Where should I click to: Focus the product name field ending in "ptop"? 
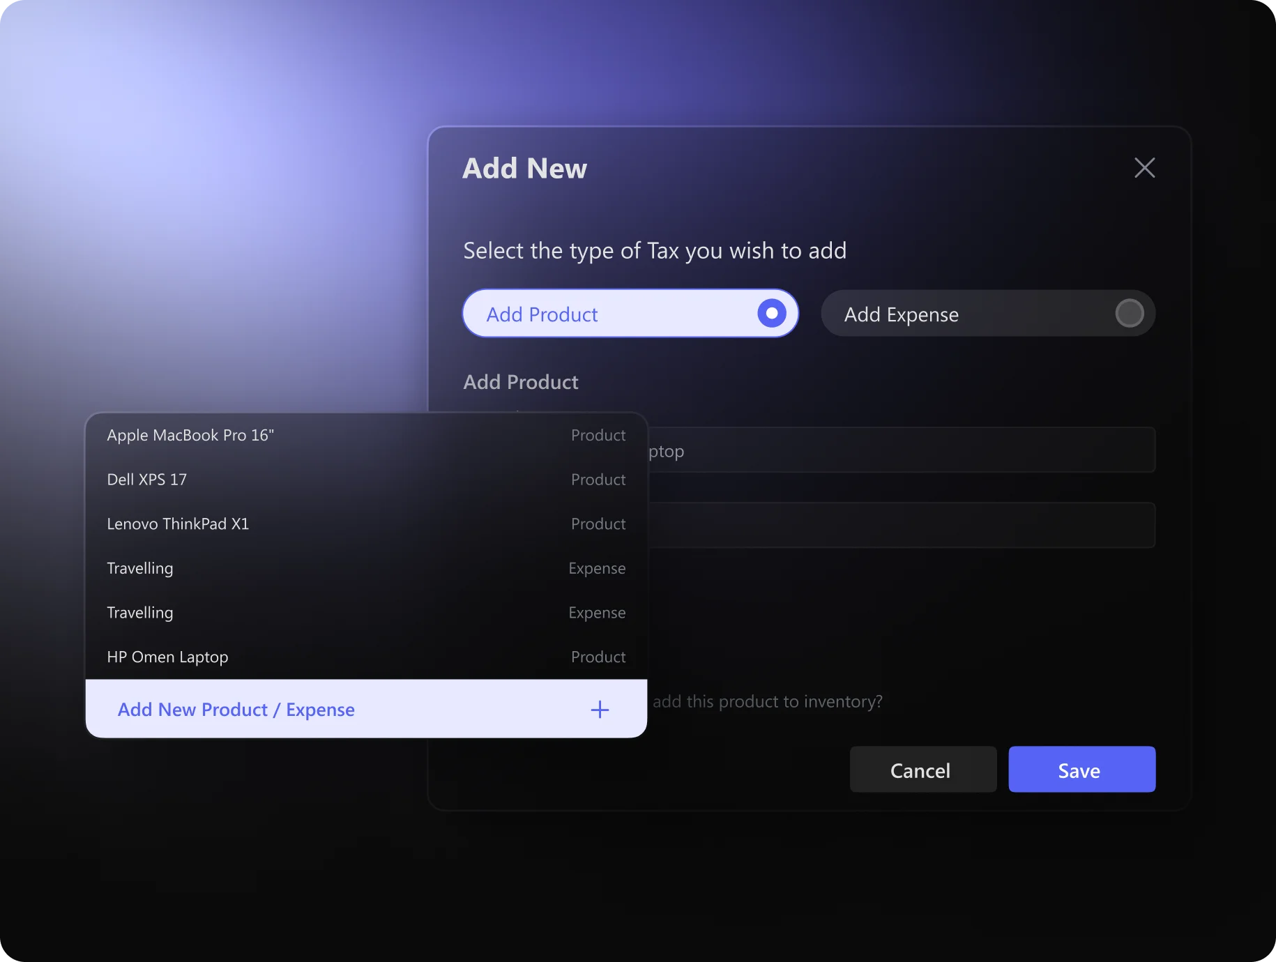coord(899,450)
